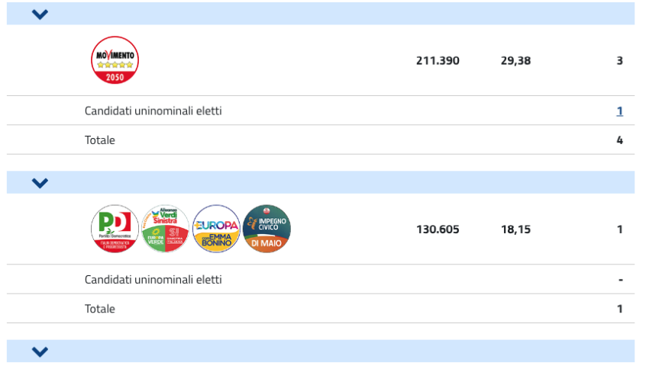Click the total value 4
646x369 pixels.
(619, 140)
